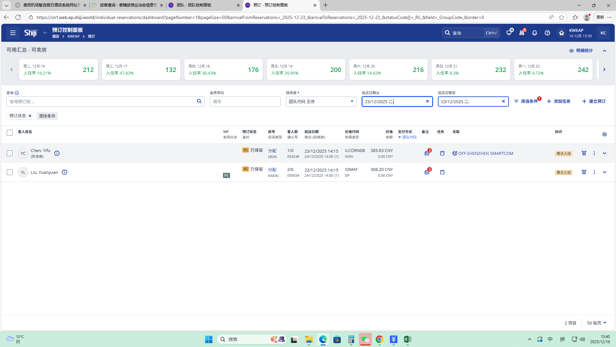Open table column settings gear icon

[x=604, y=134]
